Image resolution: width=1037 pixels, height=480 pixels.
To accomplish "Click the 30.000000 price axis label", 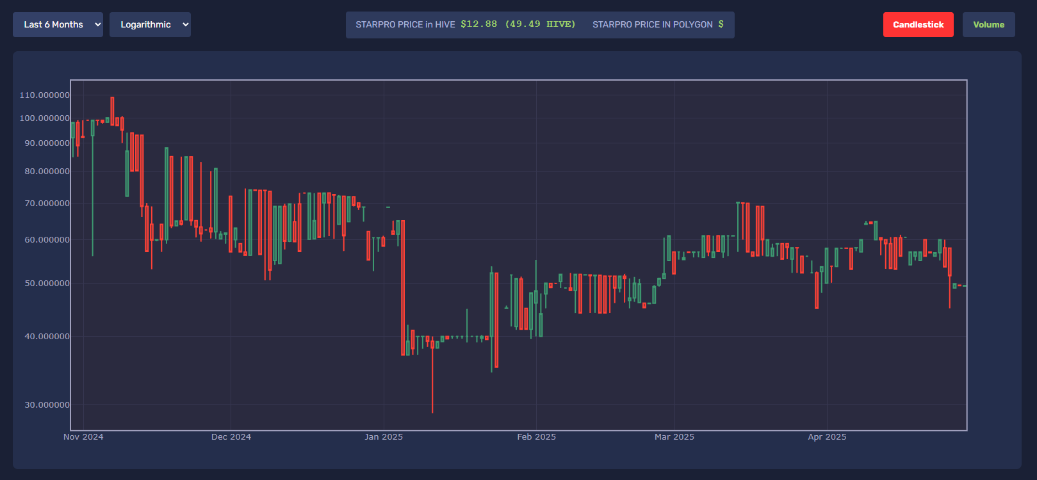I will (x=47, y=405).
